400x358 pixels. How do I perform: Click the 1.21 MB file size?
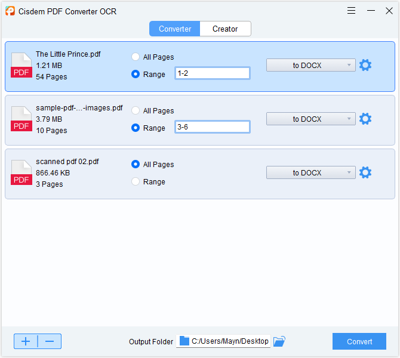click(x=49, y=66)
